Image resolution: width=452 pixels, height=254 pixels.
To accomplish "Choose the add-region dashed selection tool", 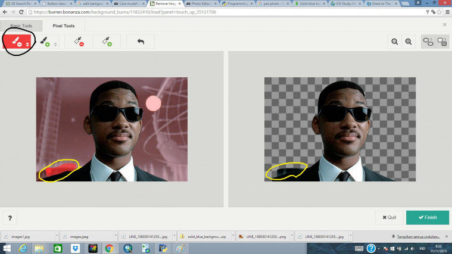I will 107,42.
